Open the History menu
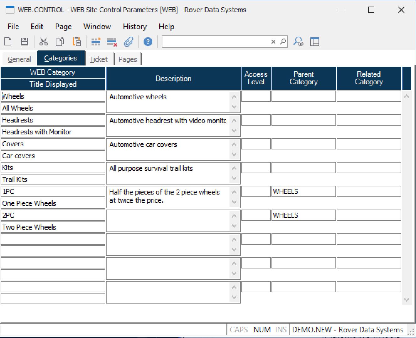 (x=134, y=27)
